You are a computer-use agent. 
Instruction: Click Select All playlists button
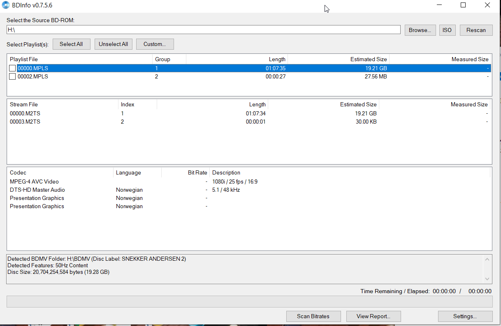[71, 44]
